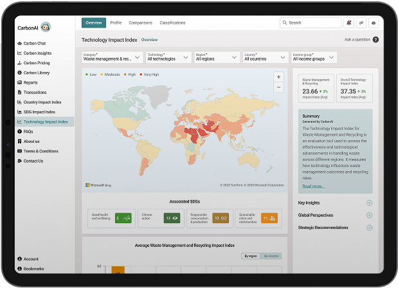Screen dimensions: 398x288
Task: Zoom in on the world map
Action: click(278, 76)
